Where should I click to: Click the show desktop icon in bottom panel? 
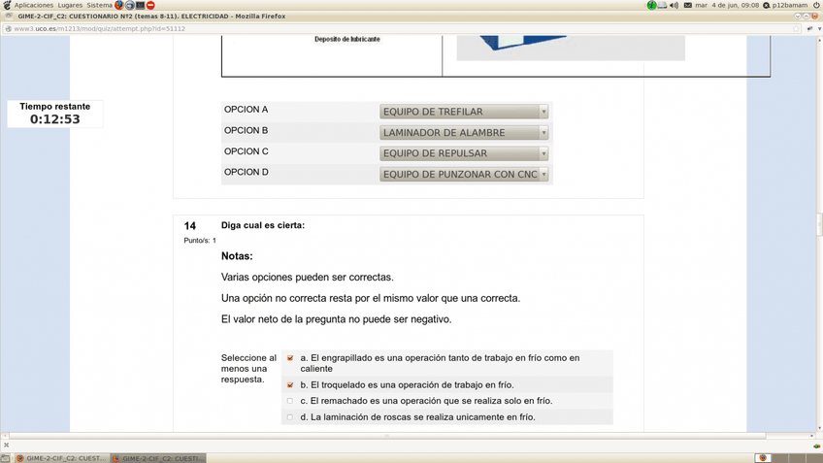point(5,458)
